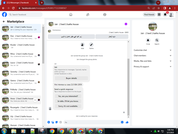The image size is (178, 134).
Task: Click the volume icon in system tray
Action: [159, 131]
